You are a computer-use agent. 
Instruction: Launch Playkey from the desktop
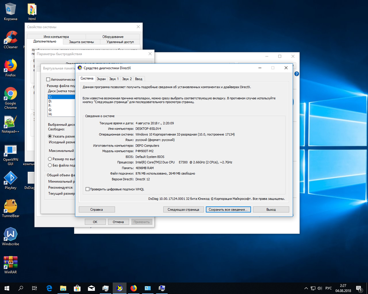pyautogui.click(x=10, y=181)
